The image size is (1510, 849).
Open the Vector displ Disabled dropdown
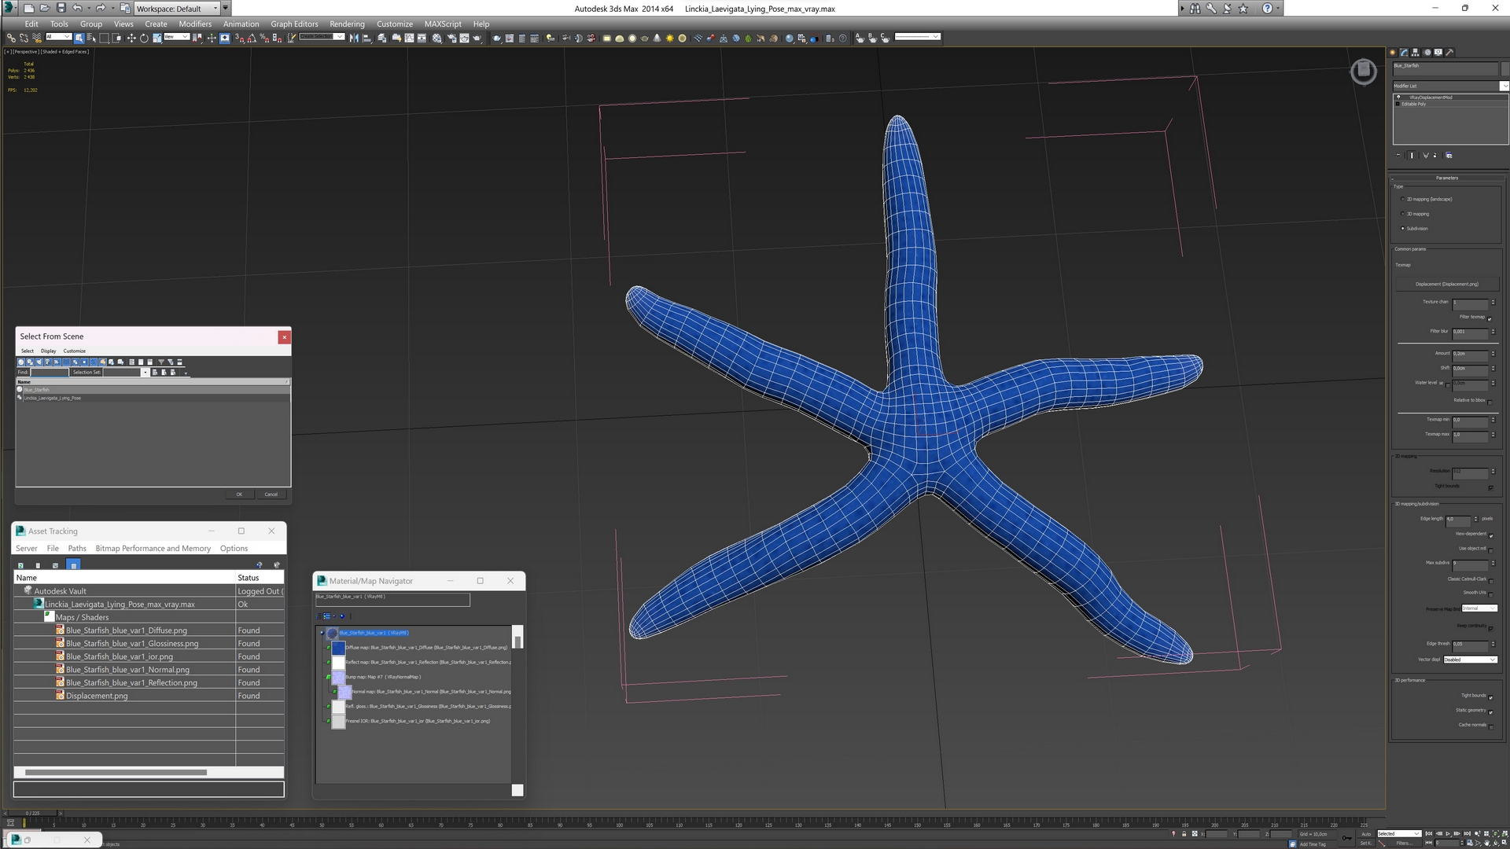tap(1470, 660)
